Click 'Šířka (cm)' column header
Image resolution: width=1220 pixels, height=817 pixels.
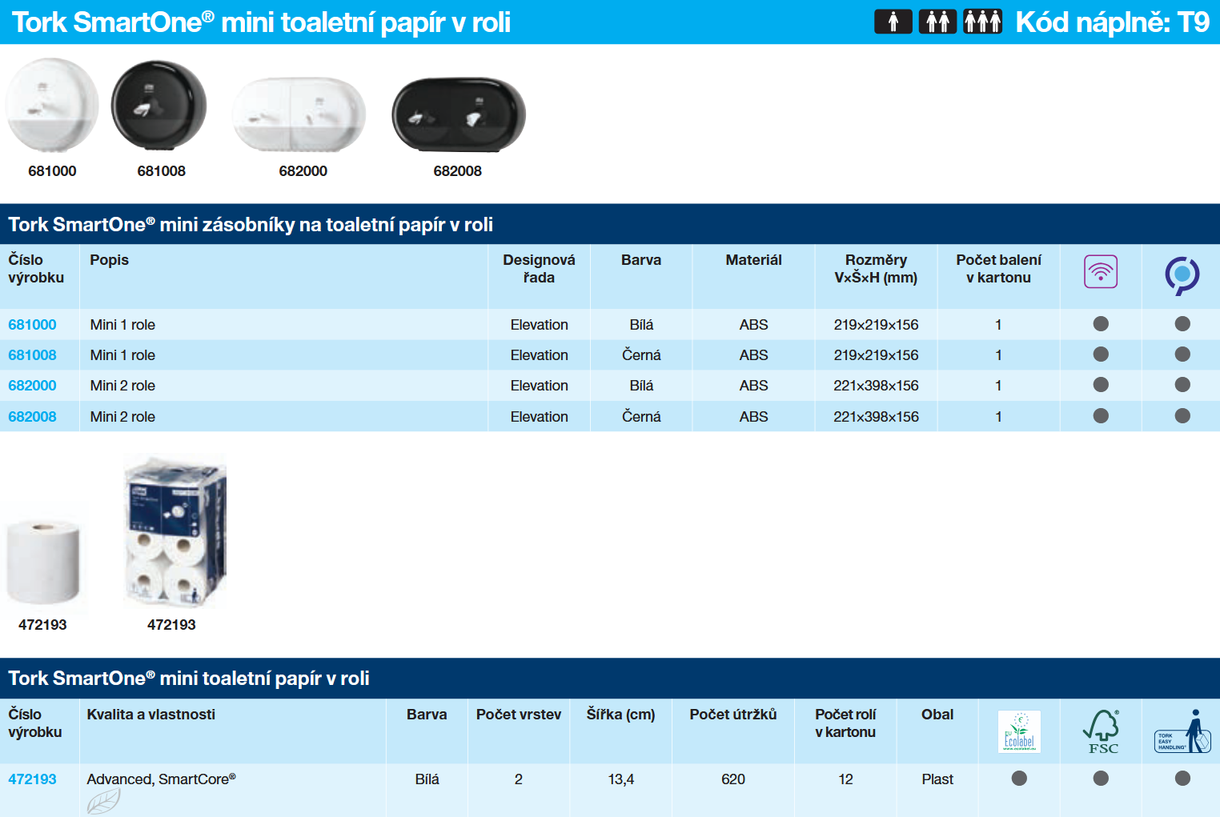(620, 714)
